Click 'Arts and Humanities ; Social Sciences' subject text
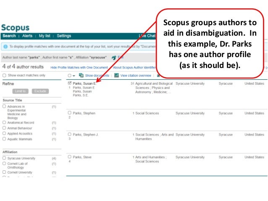Screen dimensions: 268x201 tap(151, 159)
